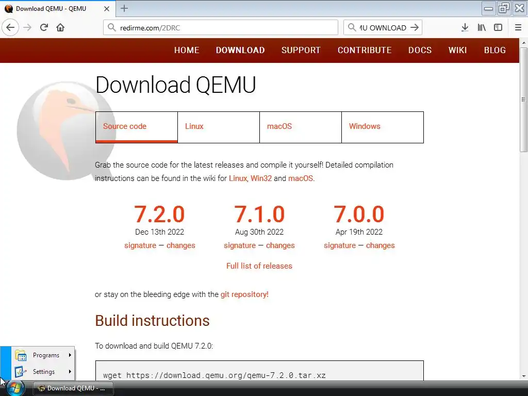The image size is (528, 396).
Task: Open the SUPPORT nav item
Action: pos(301,50)
